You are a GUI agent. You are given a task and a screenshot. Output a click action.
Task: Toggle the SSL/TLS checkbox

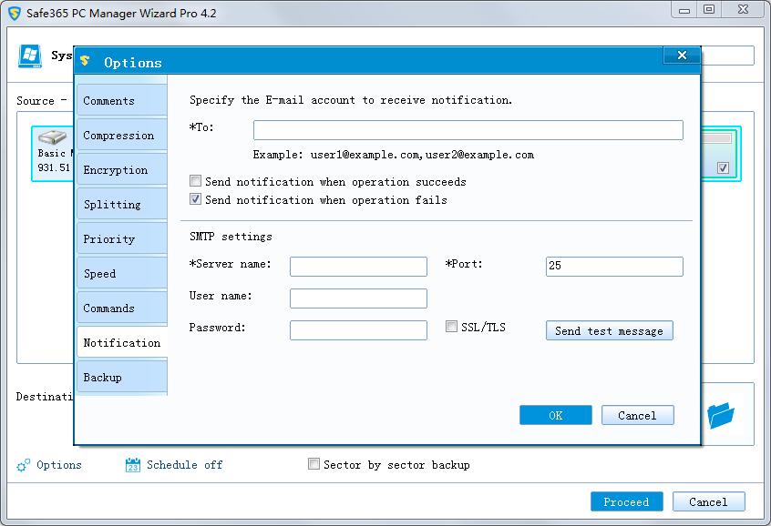point(452,327)
